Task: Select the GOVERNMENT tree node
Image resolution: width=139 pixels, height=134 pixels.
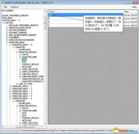Action: pyautogui.click(x=14, y=38)
